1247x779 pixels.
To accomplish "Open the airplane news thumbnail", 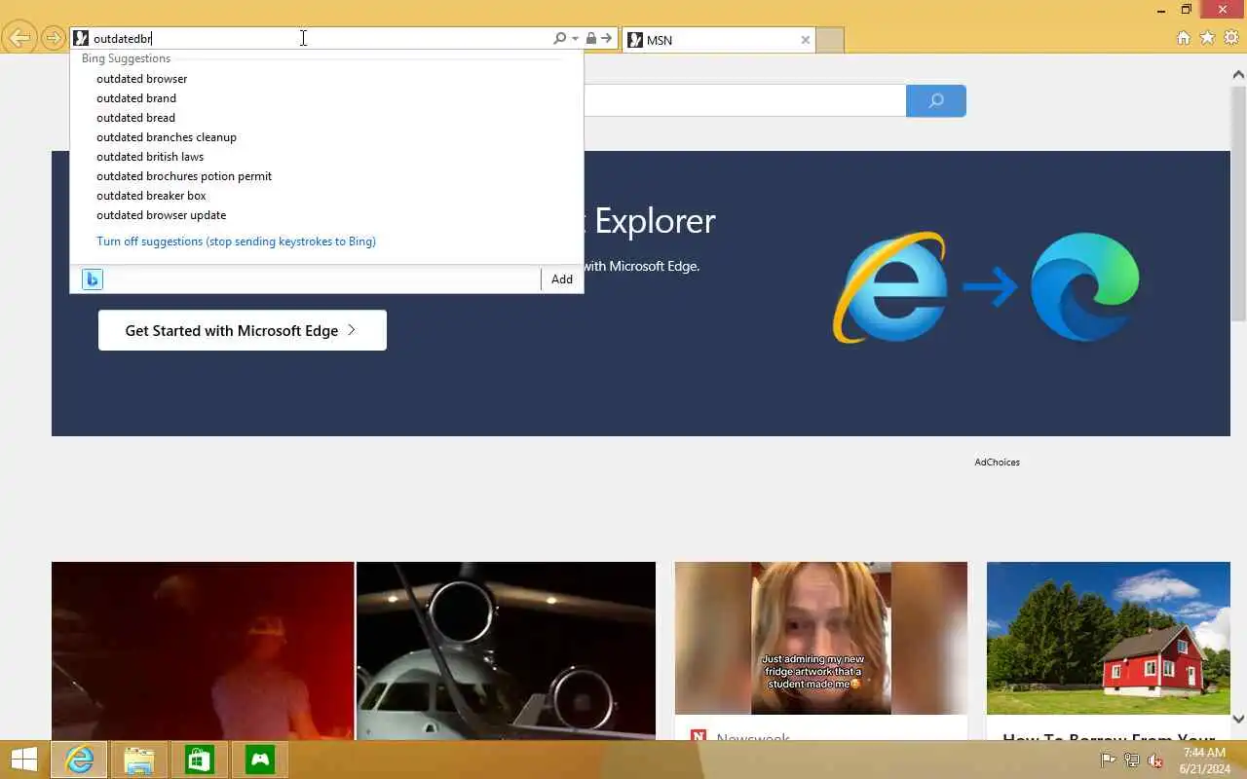I will [506, 650].
